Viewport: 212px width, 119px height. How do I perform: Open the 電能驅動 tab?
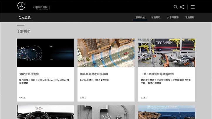pos(190,18)
